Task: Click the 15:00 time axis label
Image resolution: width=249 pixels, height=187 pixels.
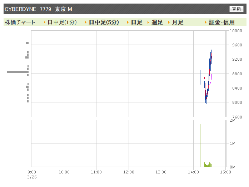Action: coord(225,172)
